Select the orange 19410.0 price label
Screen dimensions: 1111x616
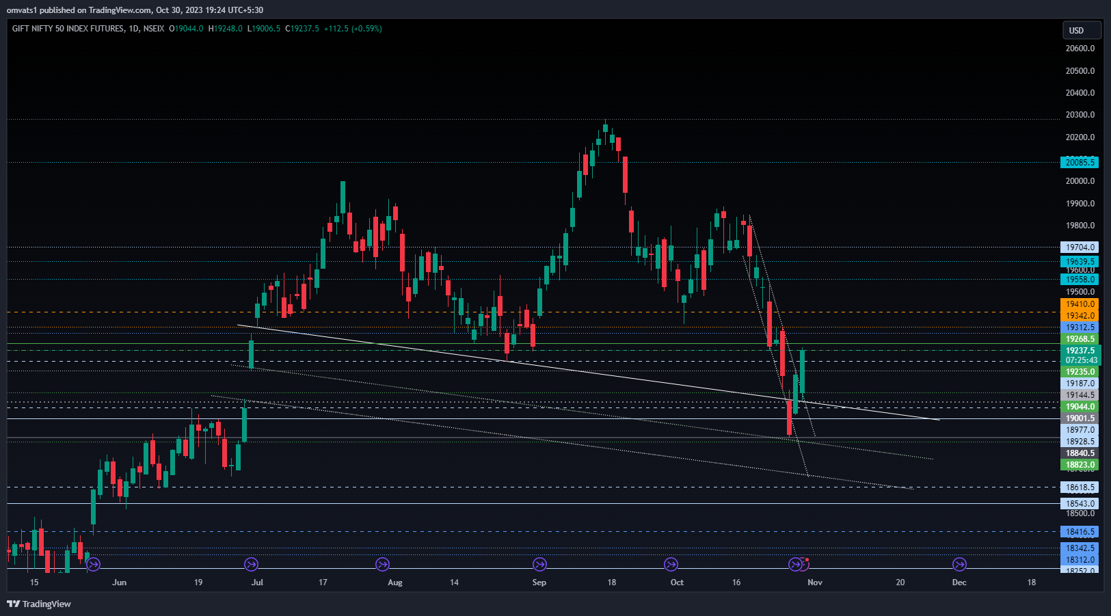pos(1080,304)
